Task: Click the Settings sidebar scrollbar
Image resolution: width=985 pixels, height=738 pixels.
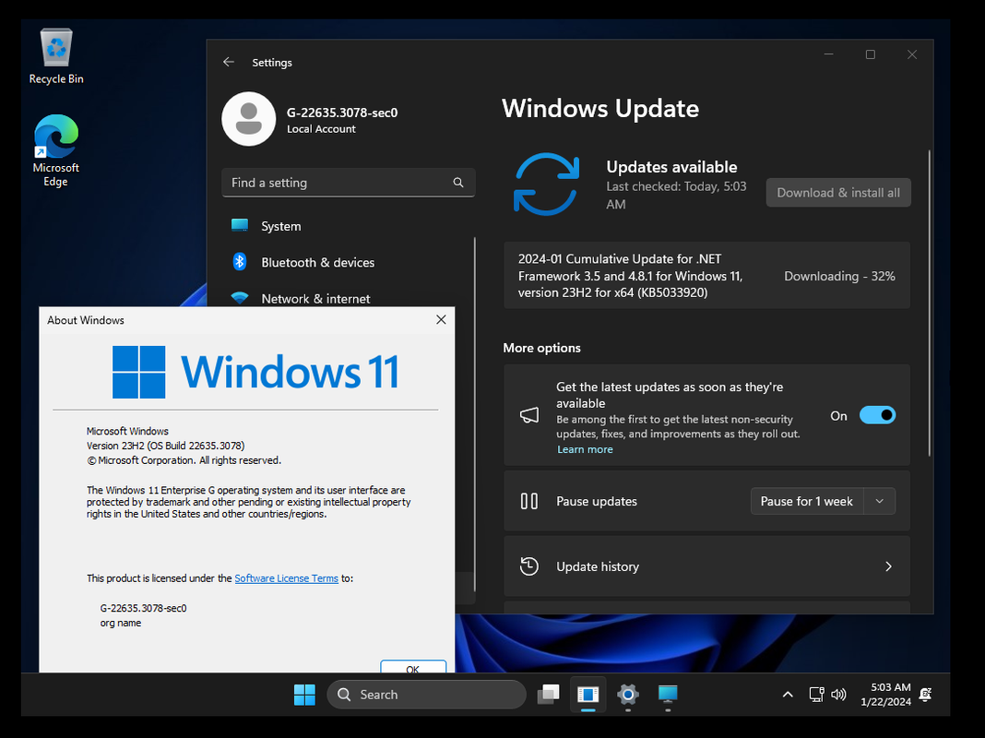Action: pos(474,414)
